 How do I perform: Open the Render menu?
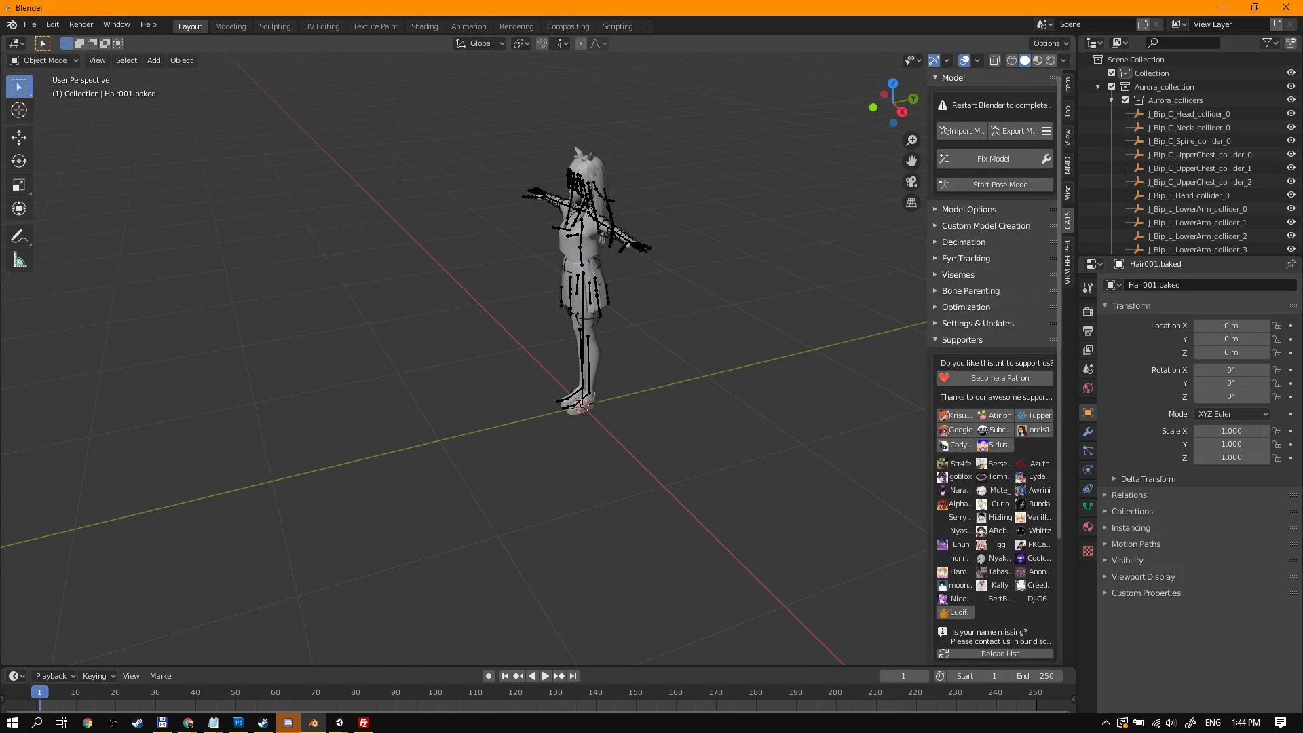click(x=81, y=24)
